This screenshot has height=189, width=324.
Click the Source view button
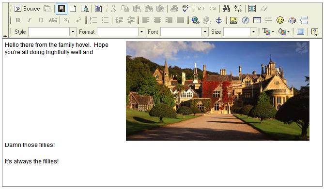(x=27, y=9)
